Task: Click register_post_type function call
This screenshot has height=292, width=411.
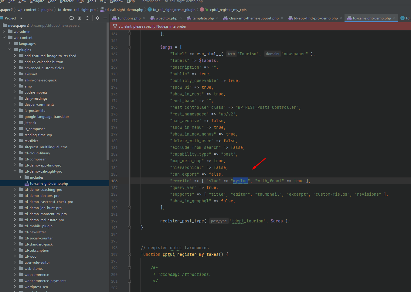Action: pyautogui.click(x=182, y=221)
